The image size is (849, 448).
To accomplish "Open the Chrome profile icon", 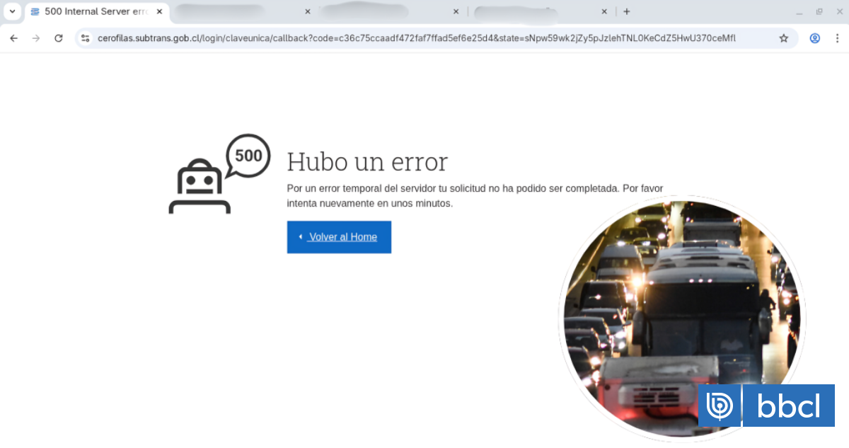I will coord(814,38).
